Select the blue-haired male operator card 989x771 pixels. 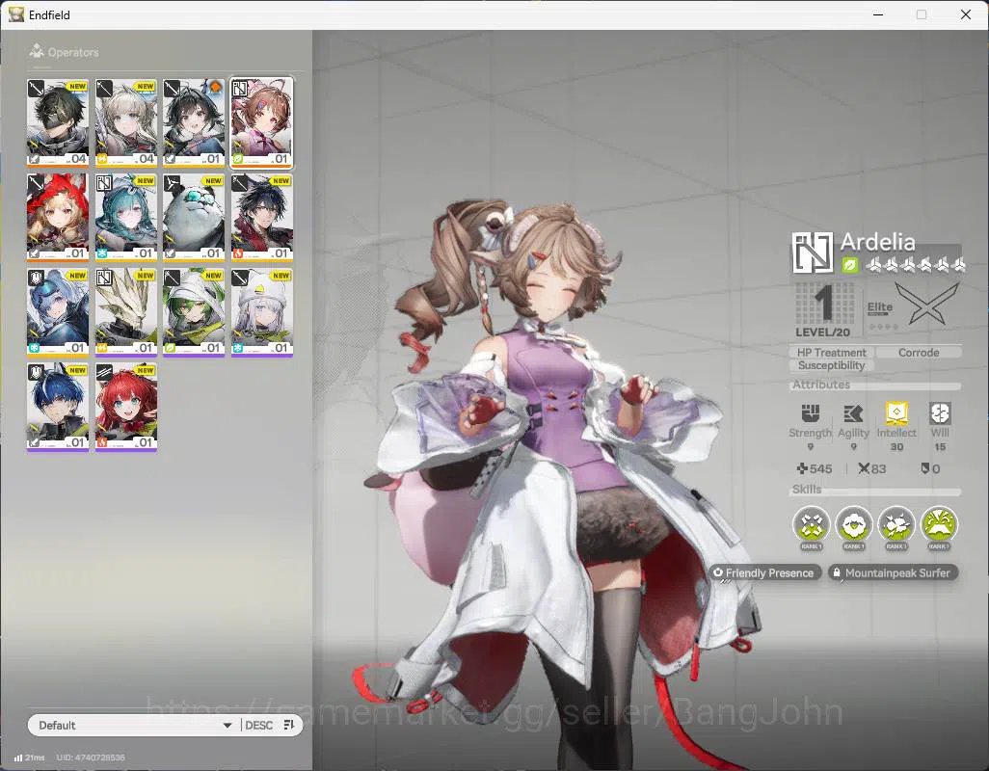click(x=58, y=407)
